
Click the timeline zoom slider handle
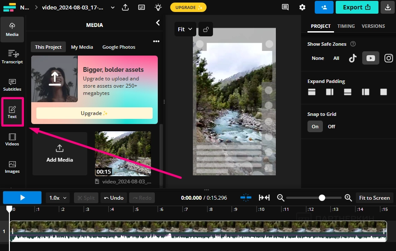(322, 198)
